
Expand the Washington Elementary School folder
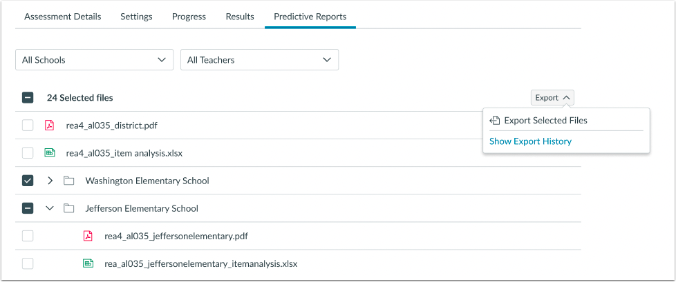coord(50,181)
